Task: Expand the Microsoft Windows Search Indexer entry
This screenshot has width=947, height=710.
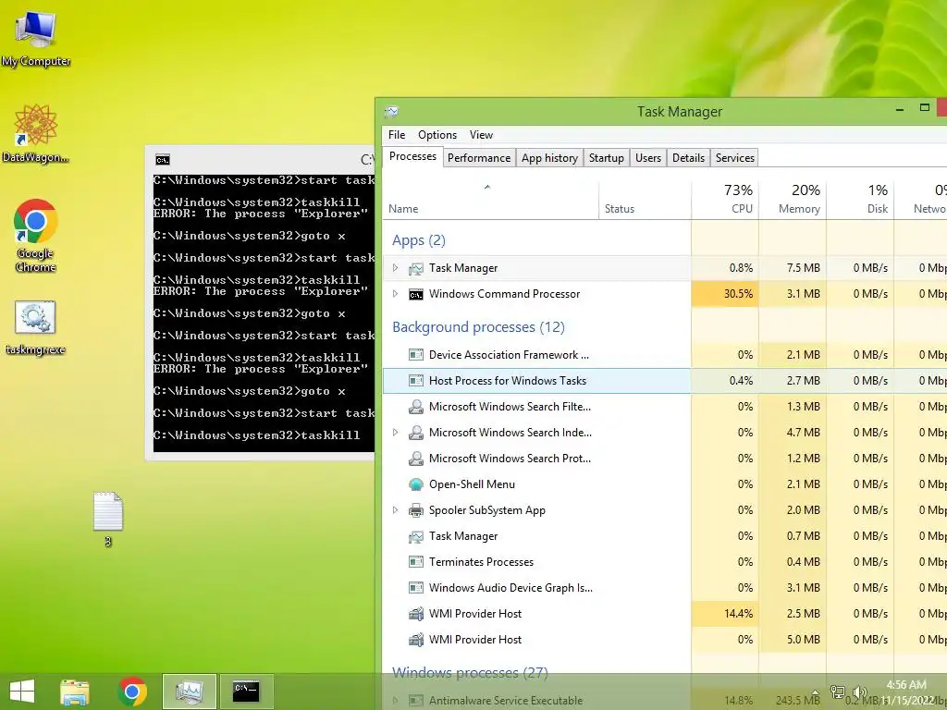Action: coord(395,433)
